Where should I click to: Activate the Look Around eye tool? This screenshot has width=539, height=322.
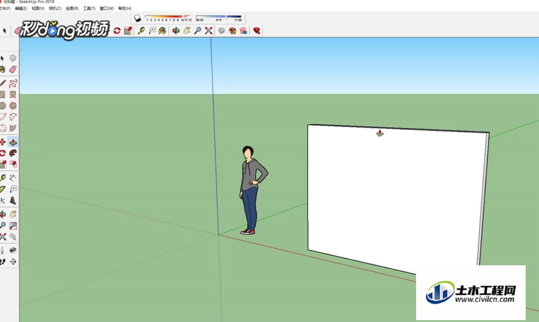pyautogui.click(x=13, y=250)
